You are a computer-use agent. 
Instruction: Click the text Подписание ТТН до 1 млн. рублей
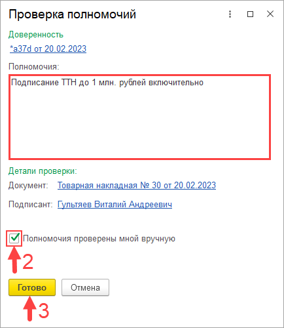pyautogui.click(x=79, y=83)
